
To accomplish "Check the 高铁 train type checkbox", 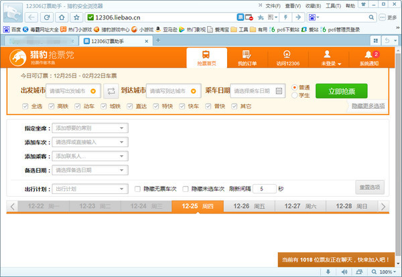I will (52, 106).
